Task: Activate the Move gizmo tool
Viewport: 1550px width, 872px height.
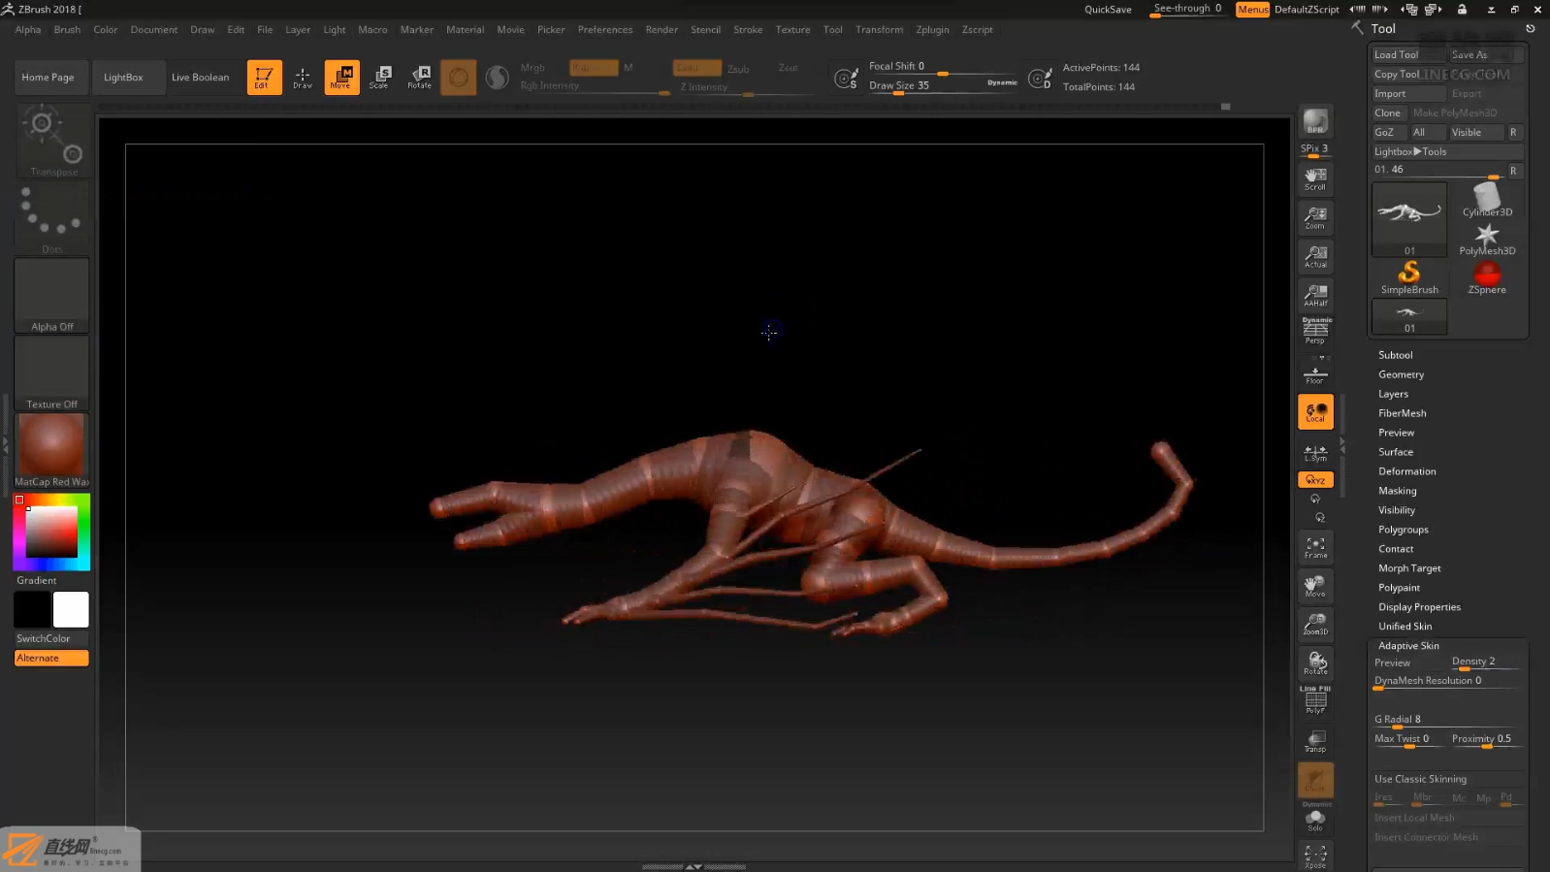Action: [341, 78]
